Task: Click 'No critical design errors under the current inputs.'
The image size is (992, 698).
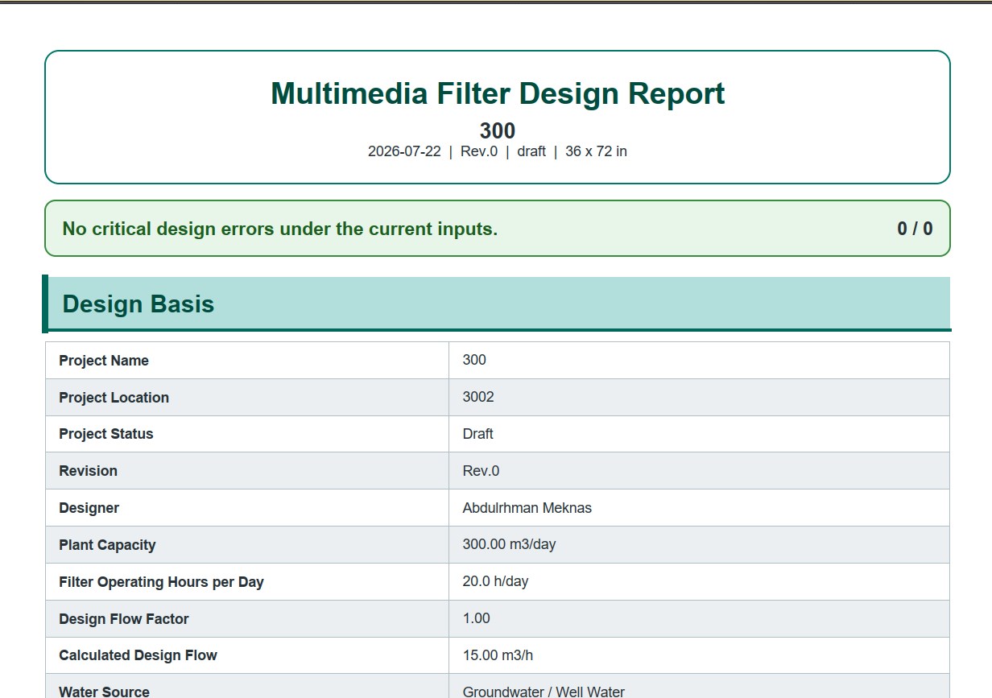Action: point(280,229)
